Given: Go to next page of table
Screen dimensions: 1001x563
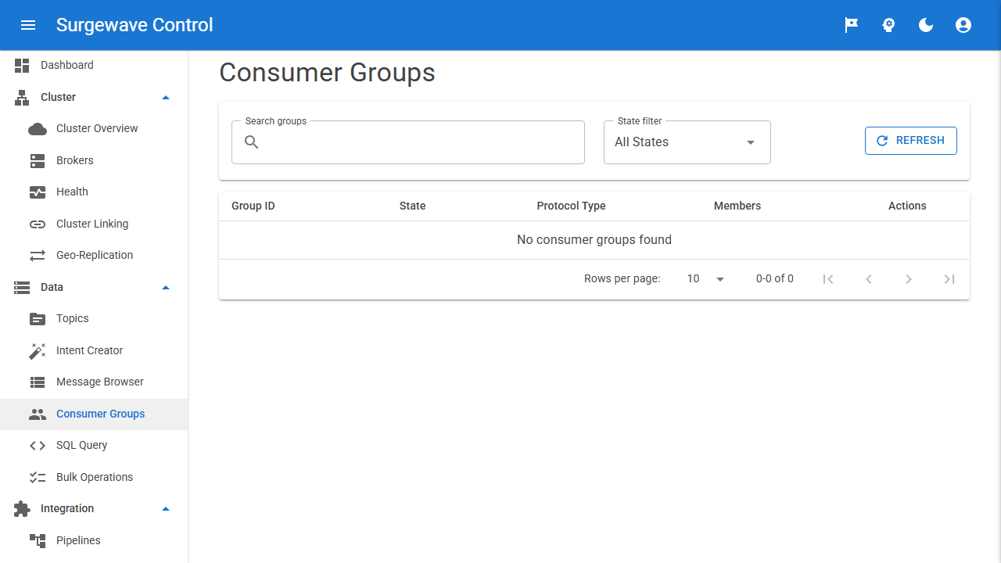Looking at the screenshot, I should [x=909, y=279].
